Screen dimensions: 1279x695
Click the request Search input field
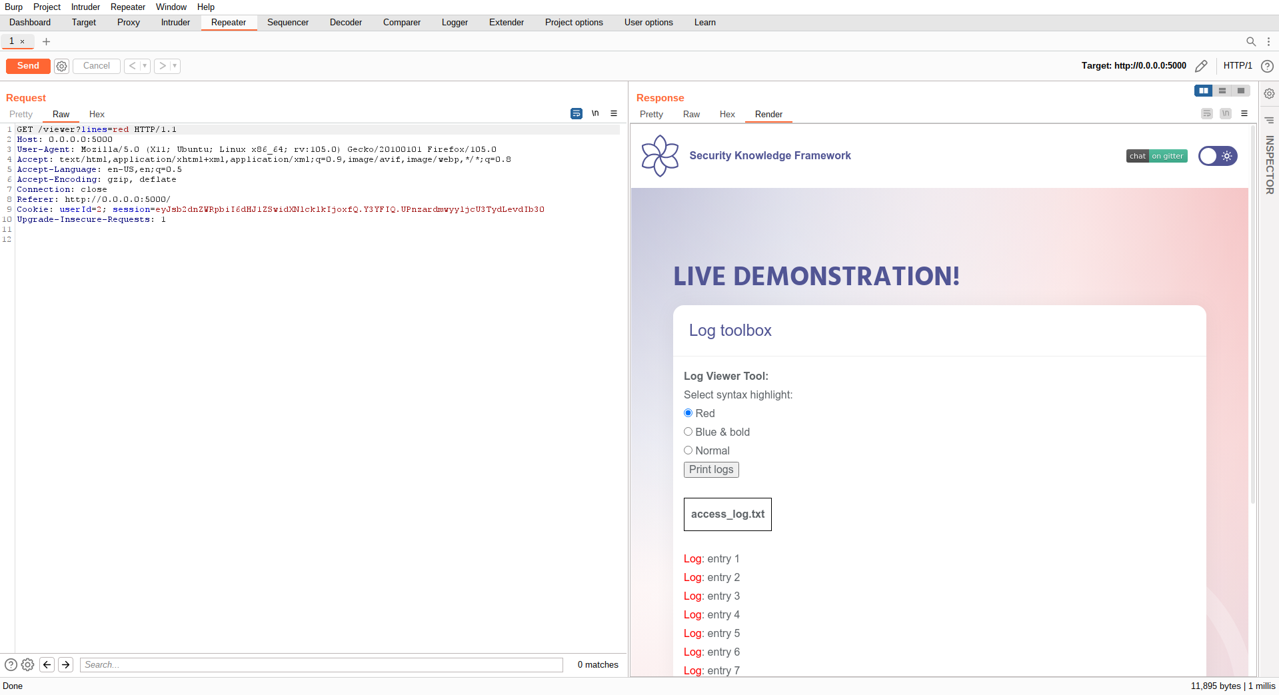[322, 664]
